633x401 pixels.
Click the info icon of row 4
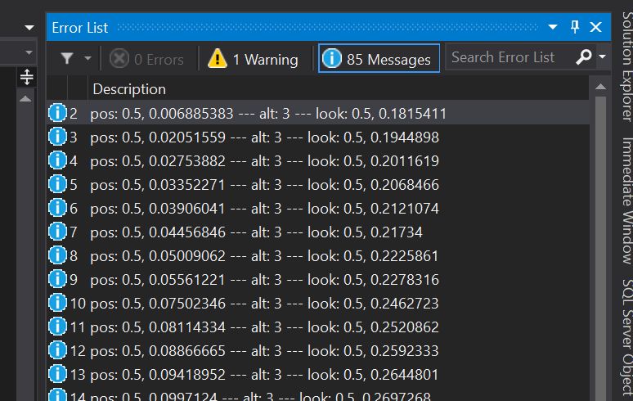57,160
